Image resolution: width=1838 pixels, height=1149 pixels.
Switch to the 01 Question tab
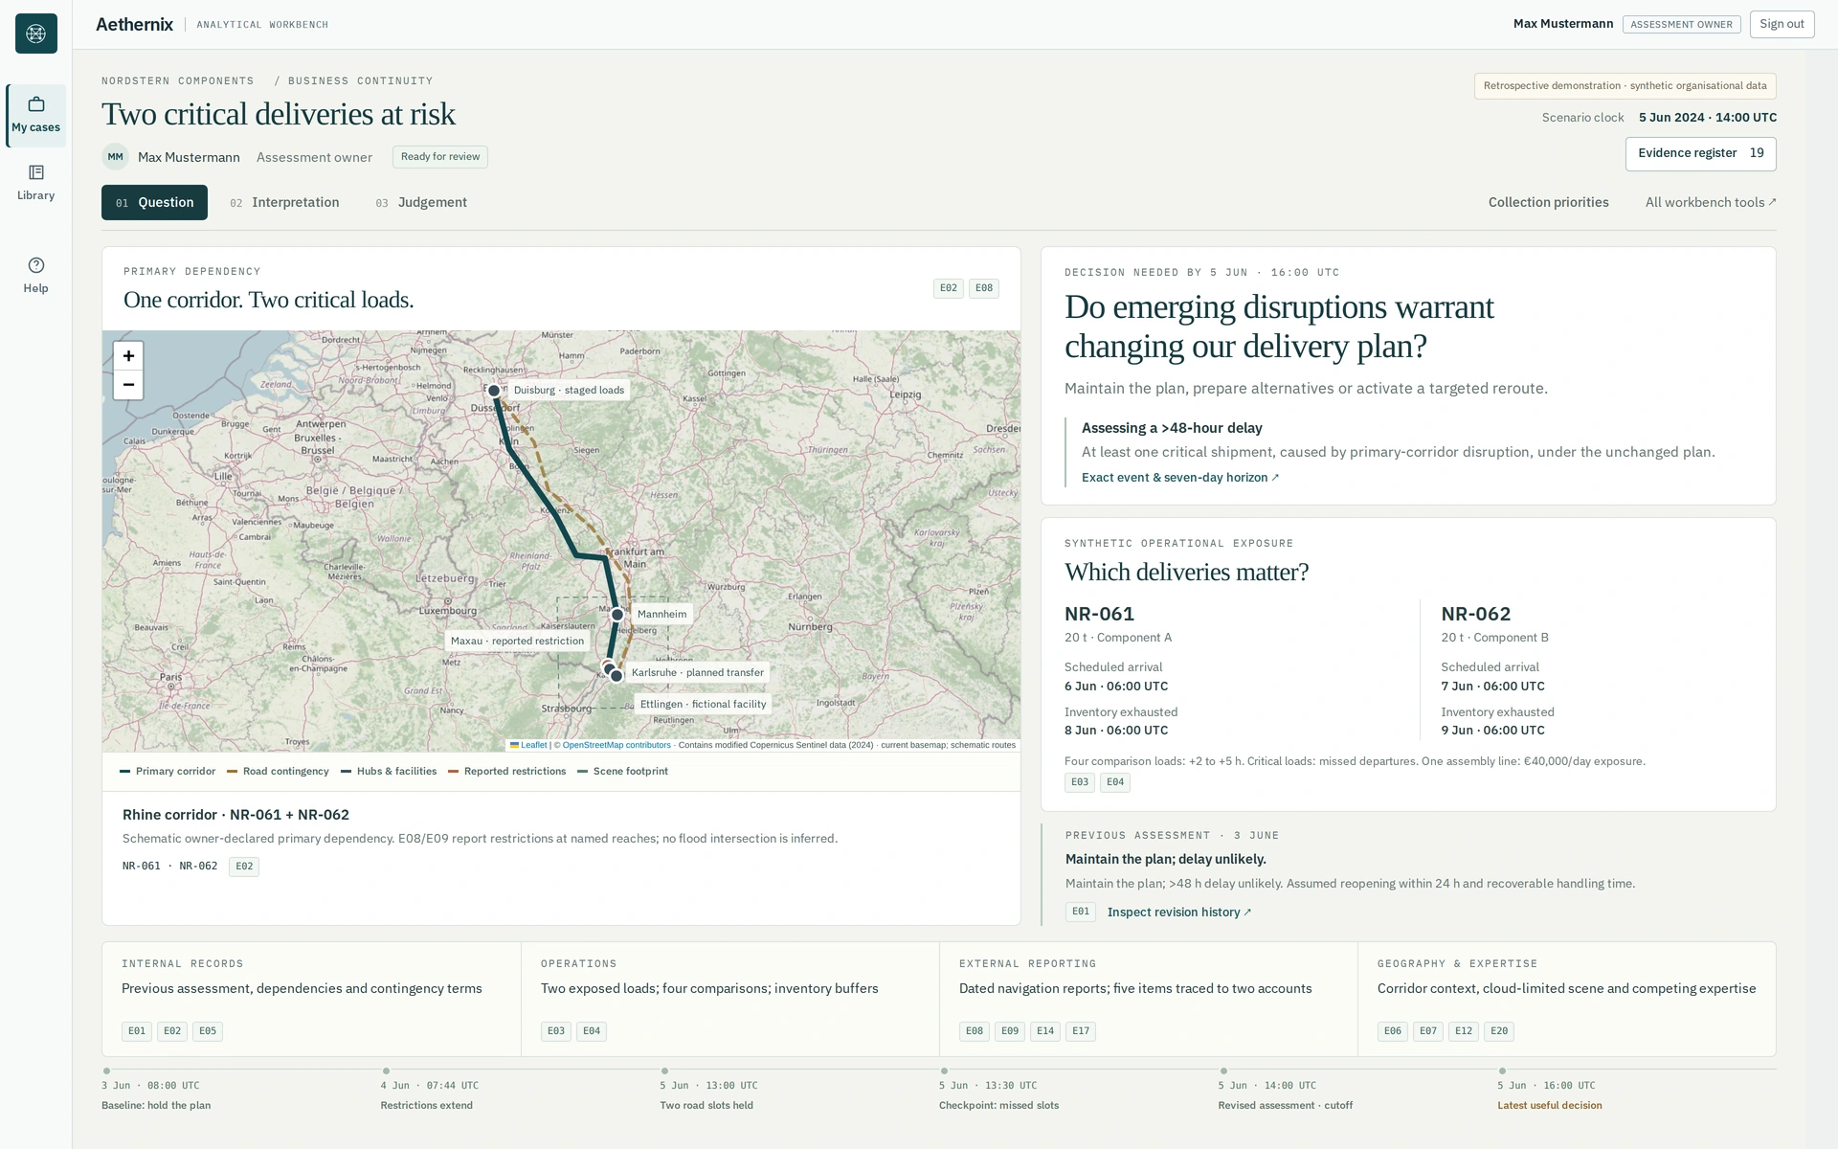tap(154, 203)
